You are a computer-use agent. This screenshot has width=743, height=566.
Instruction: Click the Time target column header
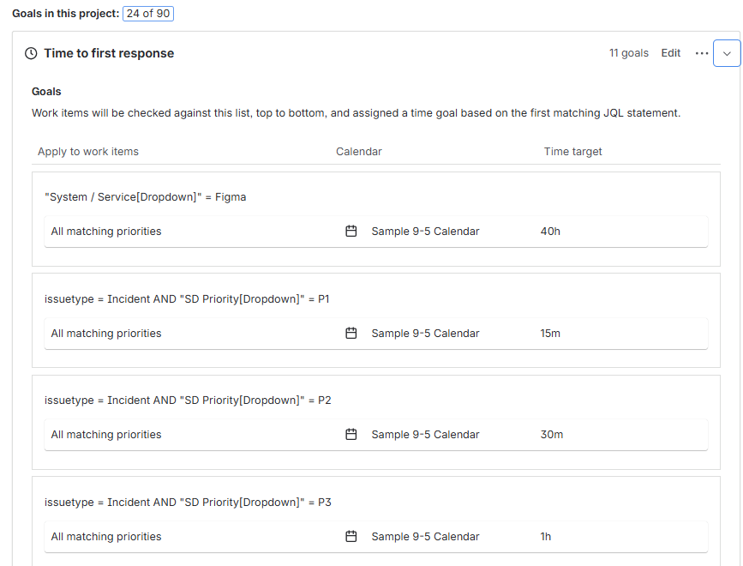click(572, 151)
